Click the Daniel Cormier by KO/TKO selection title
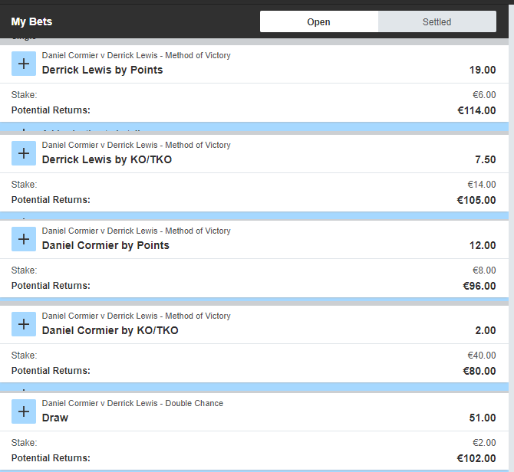 point(110,330)
